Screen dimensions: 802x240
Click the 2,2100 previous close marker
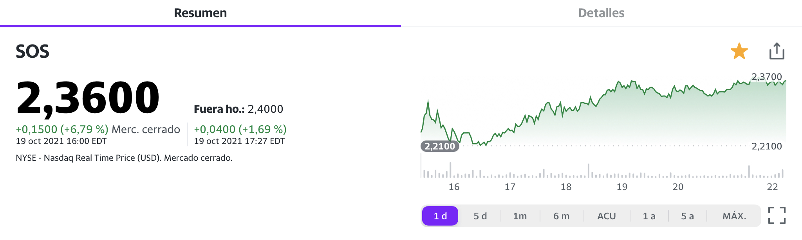tap(440, 146)
